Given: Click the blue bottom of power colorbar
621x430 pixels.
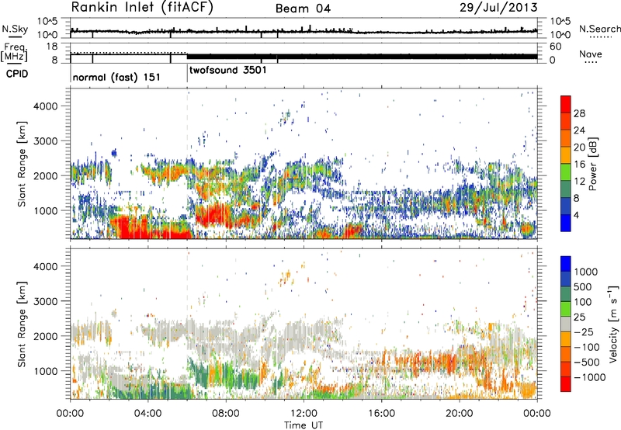Looking at the screenshot, I should coord(566,223).
